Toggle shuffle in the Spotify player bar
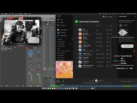 point(90,81)
